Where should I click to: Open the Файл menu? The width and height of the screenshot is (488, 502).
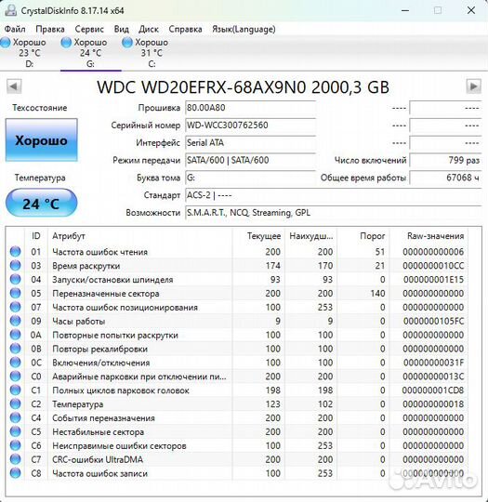(x=15, y=29)
